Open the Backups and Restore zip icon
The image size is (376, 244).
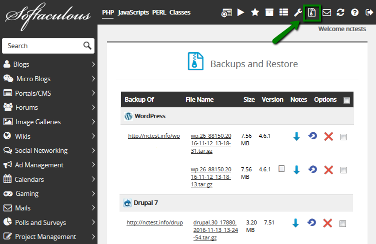(x=312, y=12)
